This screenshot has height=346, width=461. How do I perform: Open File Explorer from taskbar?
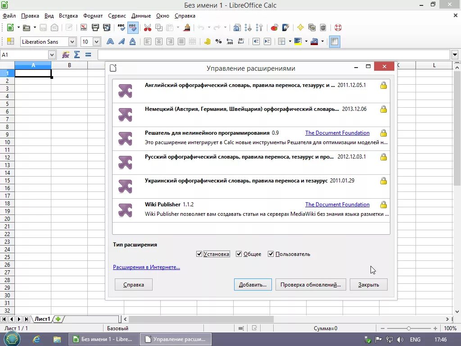click(57, 339)
